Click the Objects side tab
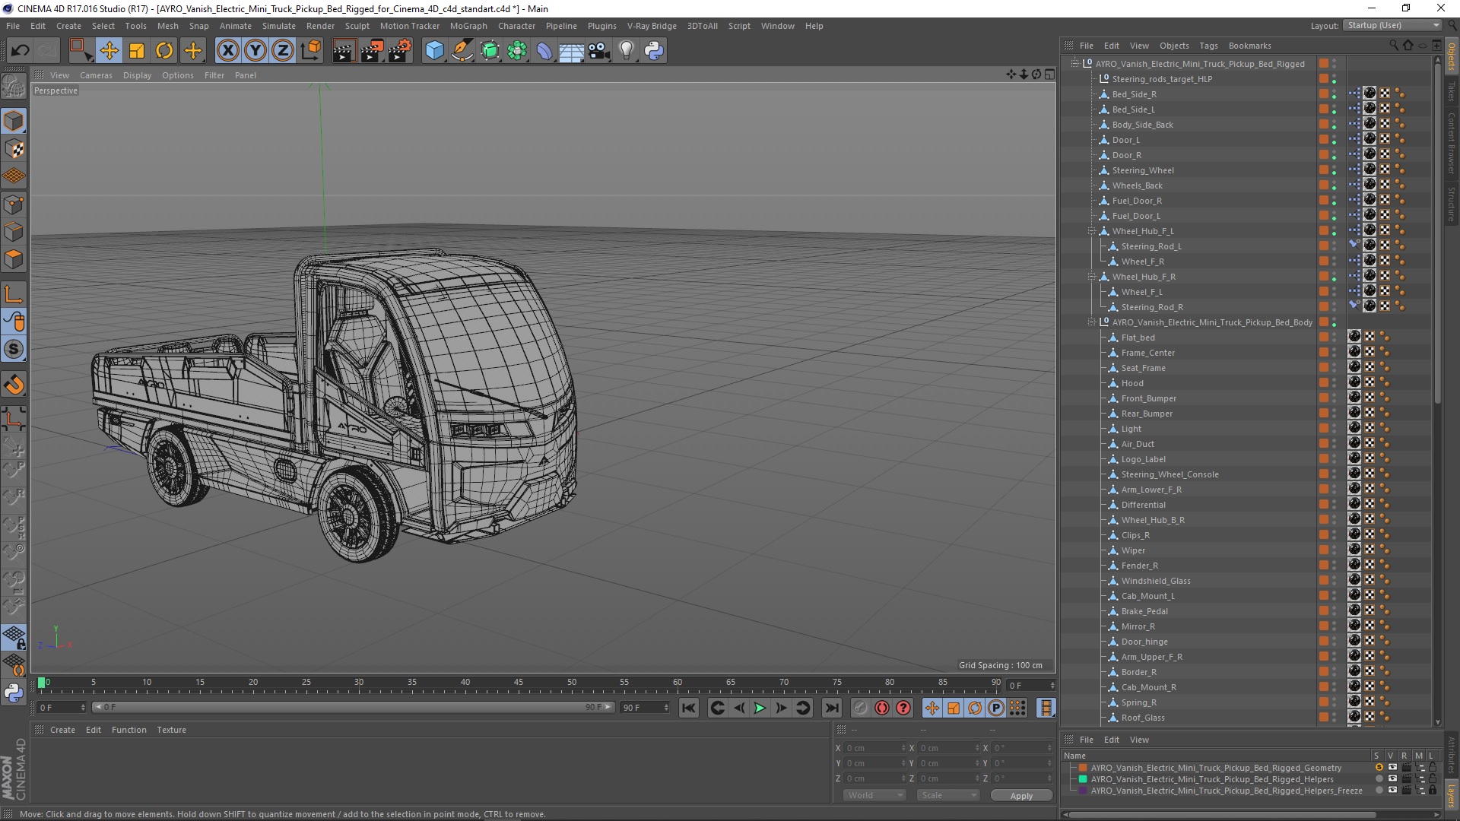 click(x=1452, y=56)
